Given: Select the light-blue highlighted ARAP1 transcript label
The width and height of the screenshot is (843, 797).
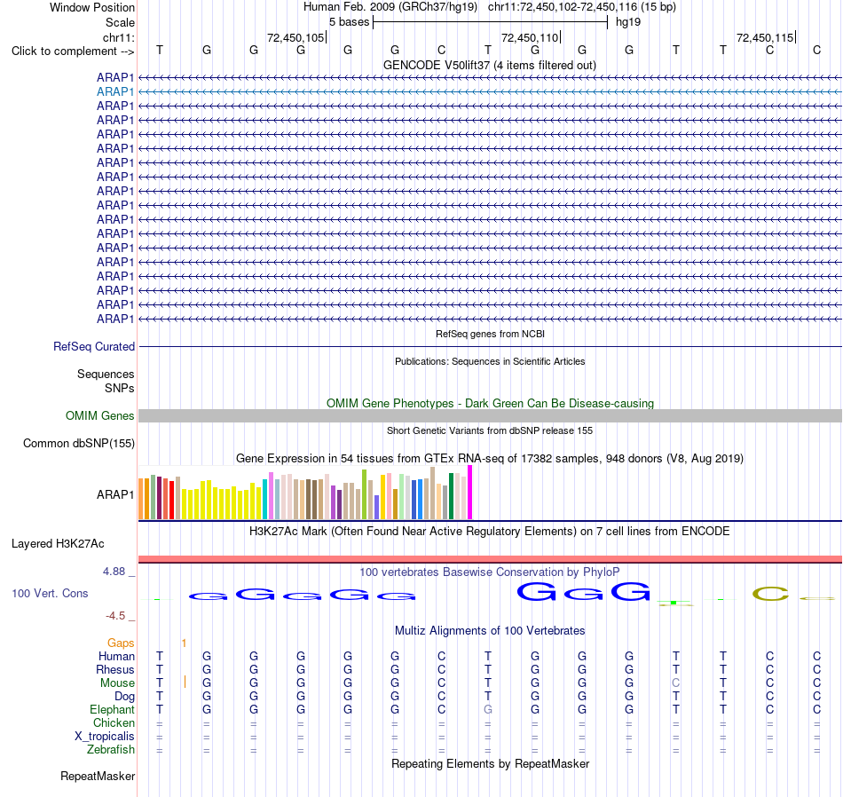Looking at the screenshot, I should [x=115, y=92].
